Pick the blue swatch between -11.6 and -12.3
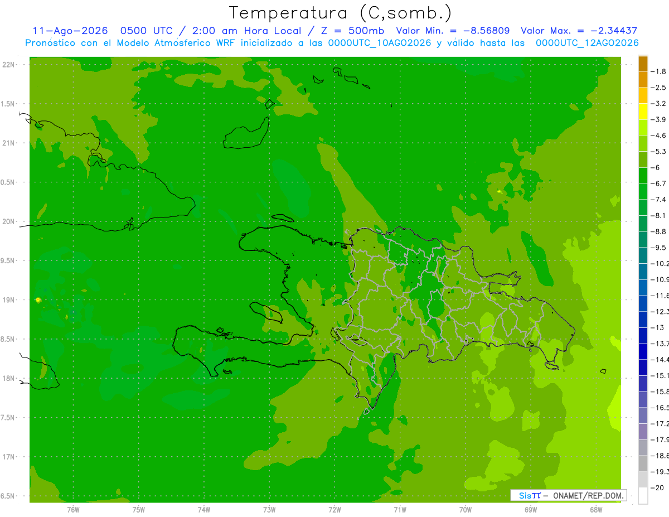Screen dimensions: 669x517 click(643, 303)
